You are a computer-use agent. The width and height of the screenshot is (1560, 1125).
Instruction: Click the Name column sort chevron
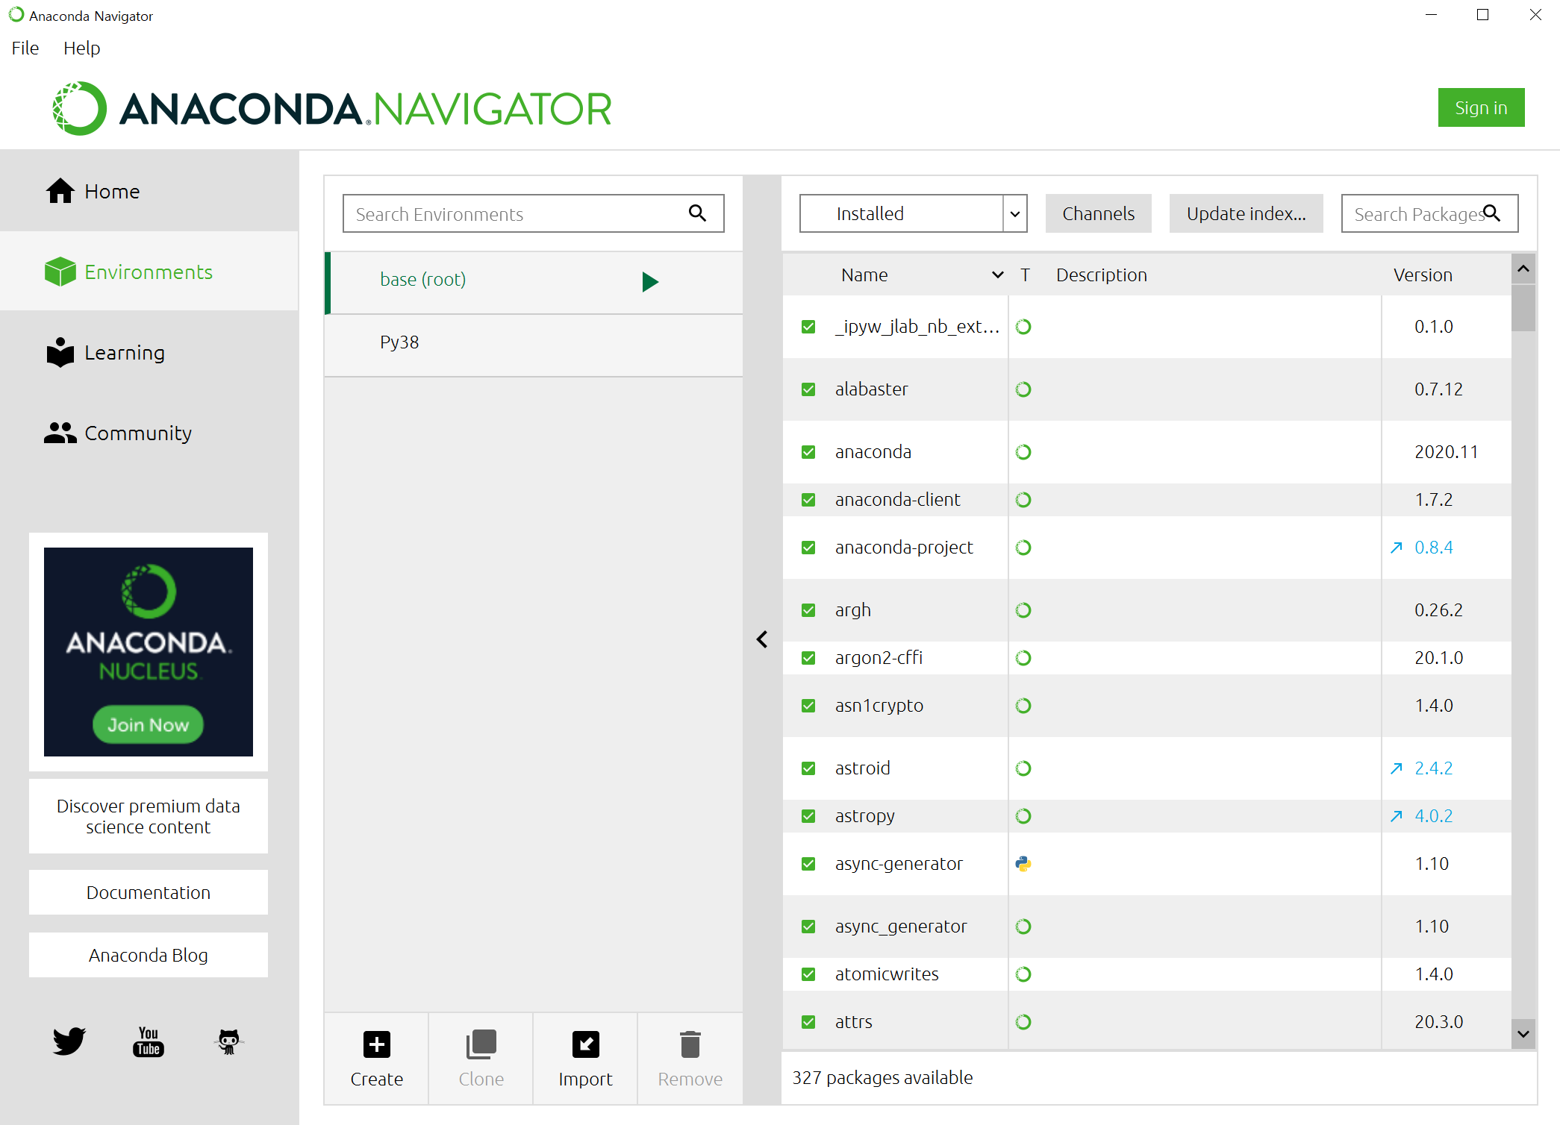click(997, 275)
